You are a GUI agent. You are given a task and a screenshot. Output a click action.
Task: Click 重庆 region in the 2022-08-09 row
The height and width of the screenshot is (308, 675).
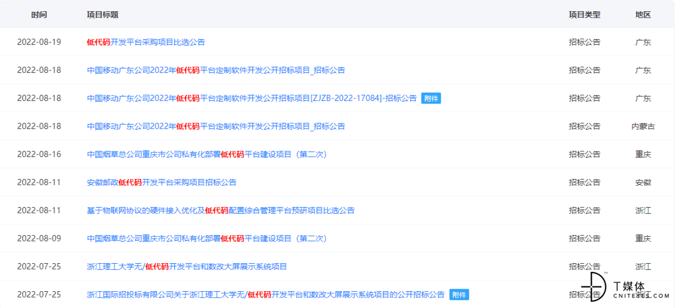point(643,238)
